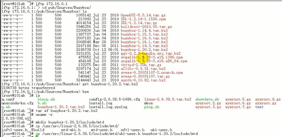The height and width of the screenshot is (137, 282).
Task: Select busybox-1.20.2.tar.bz2 in the ftp listing
Action: tap(144, 50)
